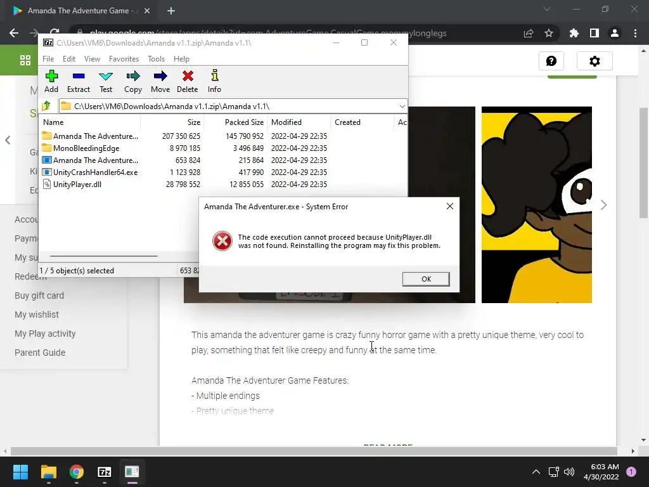Click the page vertical scrollbar thumb
The width and height of the screenshot is (649, 487).
(643, 162)
